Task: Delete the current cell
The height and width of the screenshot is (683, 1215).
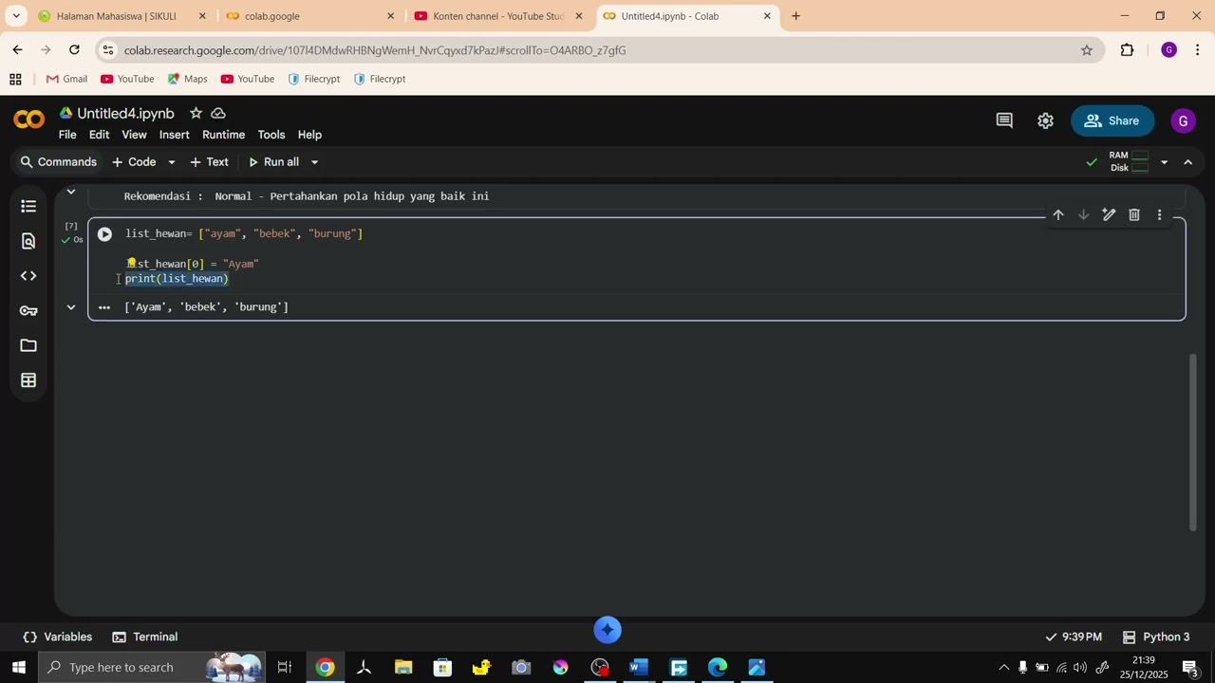Action: tap(1134, 215)
